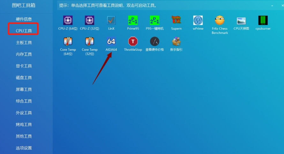Select Core Temp (64位) thermometer icon

pos(68,41)
